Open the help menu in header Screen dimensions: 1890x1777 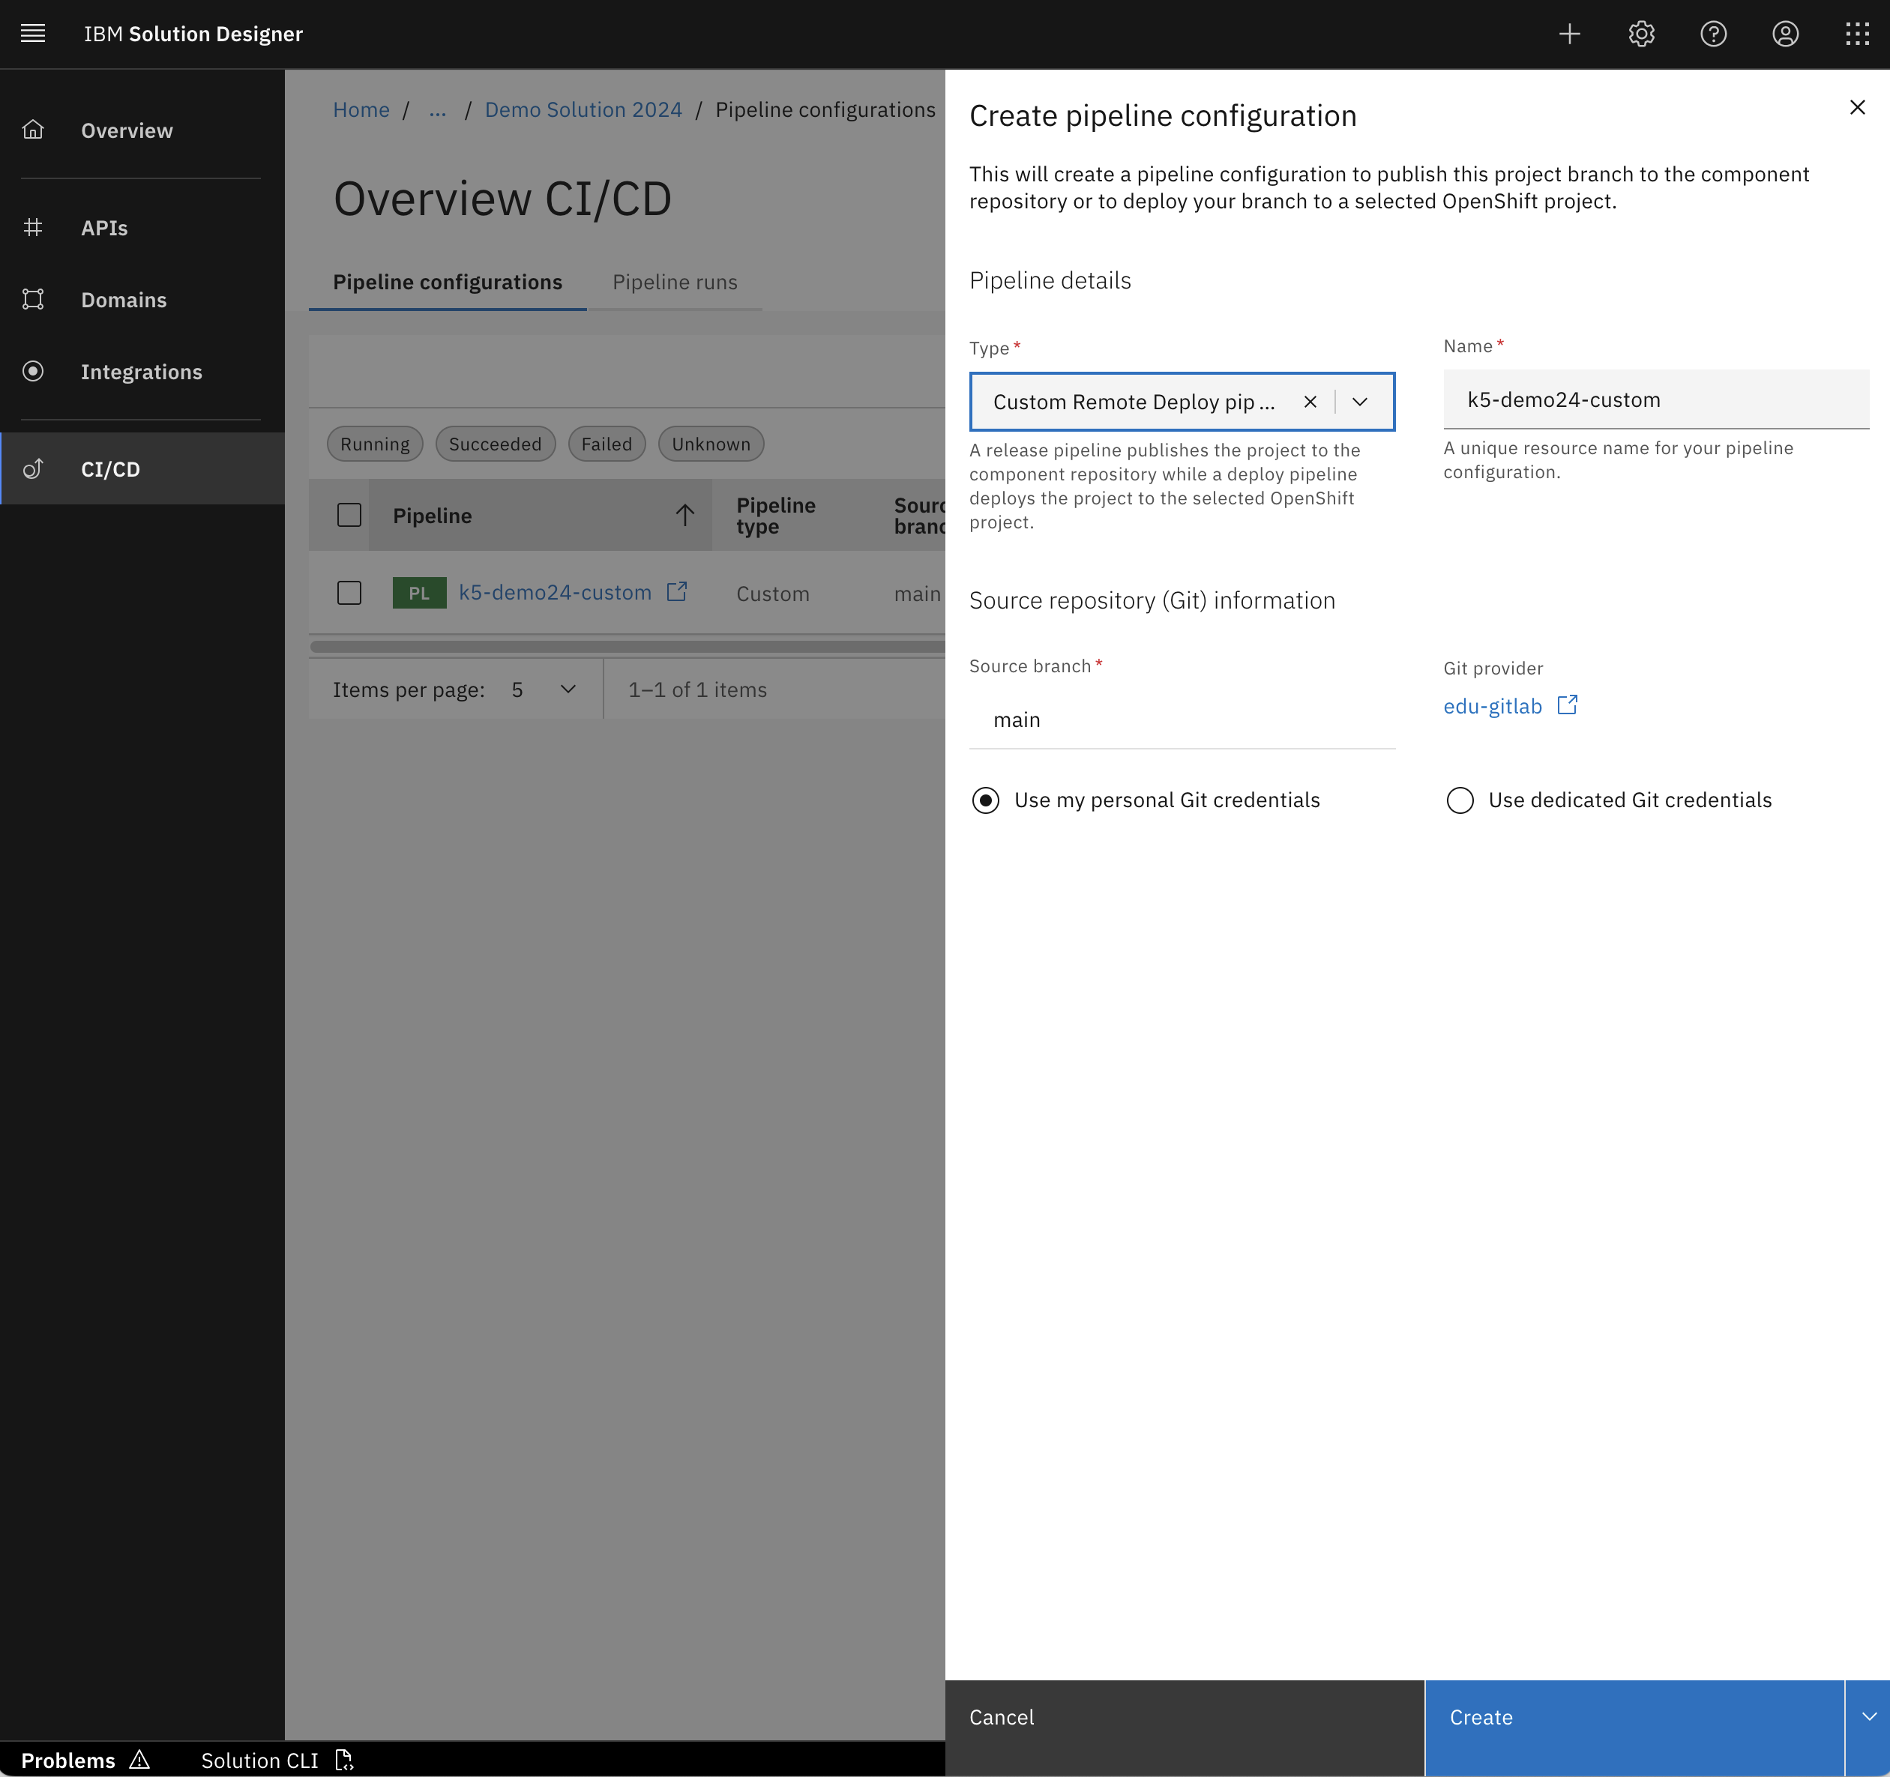tap(1712, 33)
